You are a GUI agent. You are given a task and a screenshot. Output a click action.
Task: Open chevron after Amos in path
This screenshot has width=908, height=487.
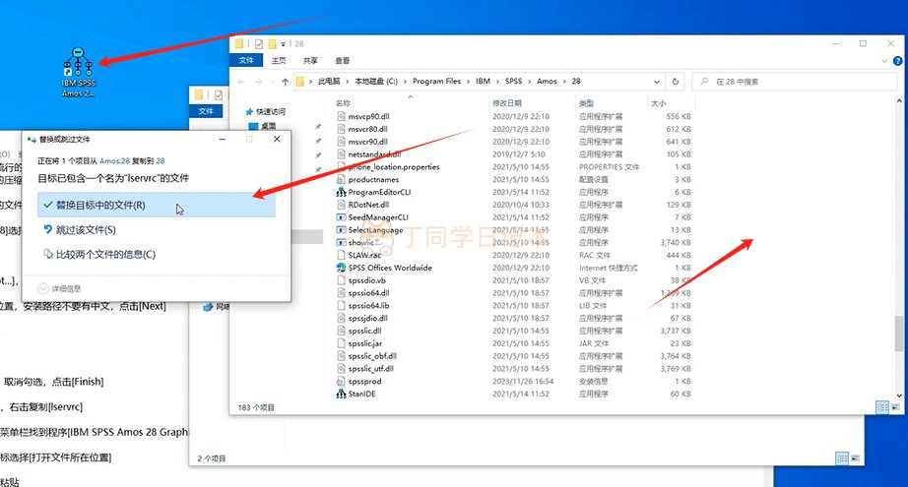pyautogui.click(x=564, y=81)
